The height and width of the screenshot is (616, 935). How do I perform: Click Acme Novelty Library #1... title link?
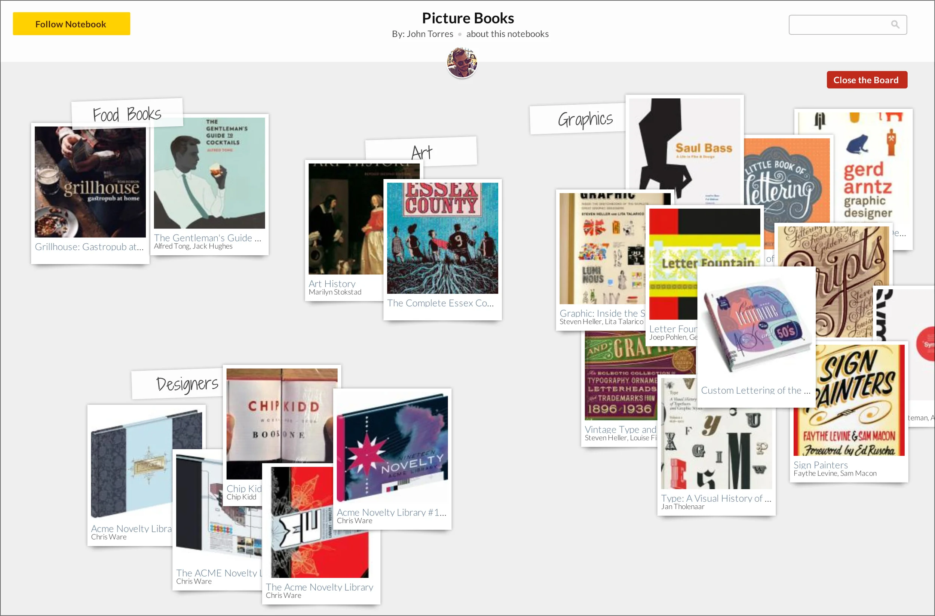pyautogui.click(x=392, y=512)
